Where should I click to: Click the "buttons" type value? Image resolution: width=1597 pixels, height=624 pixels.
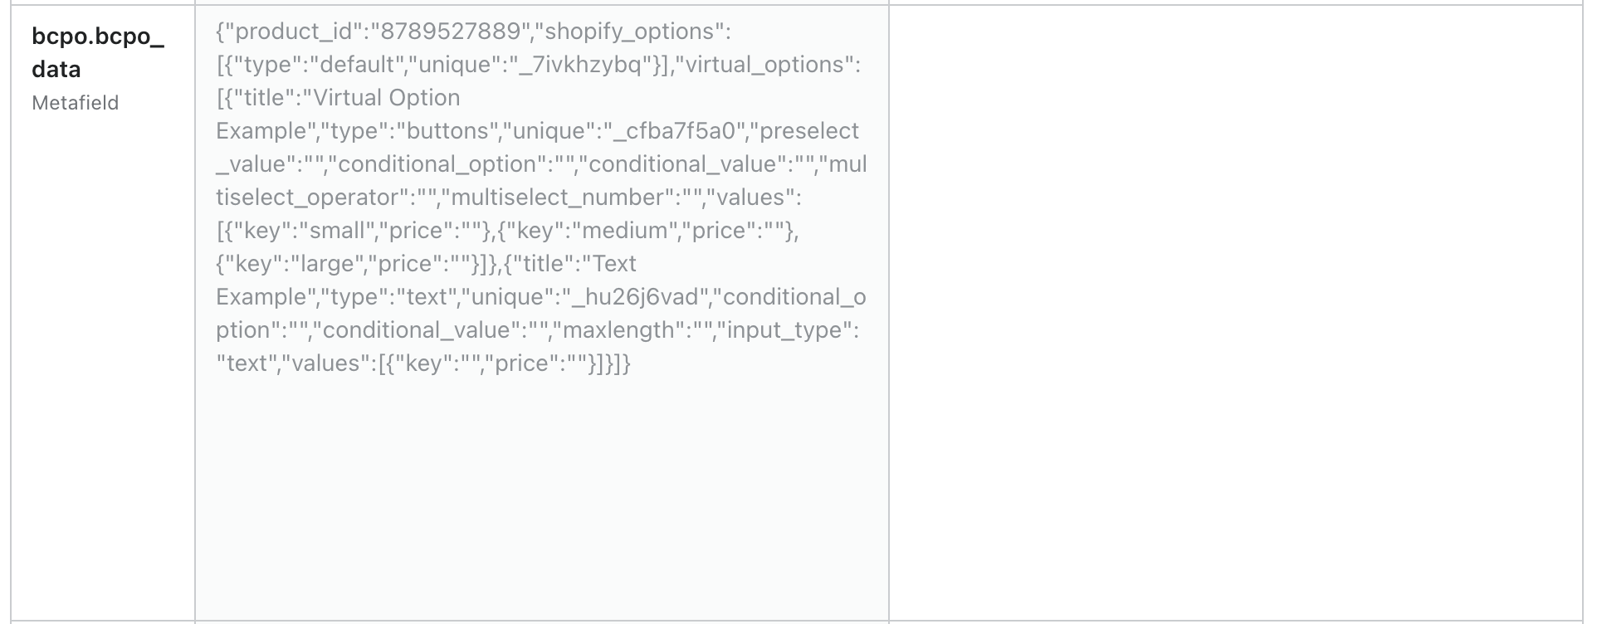tap(447, 131)
